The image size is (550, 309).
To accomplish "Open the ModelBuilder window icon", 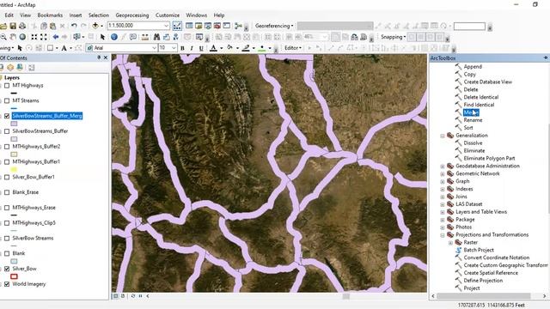I will tap(239, 26).
